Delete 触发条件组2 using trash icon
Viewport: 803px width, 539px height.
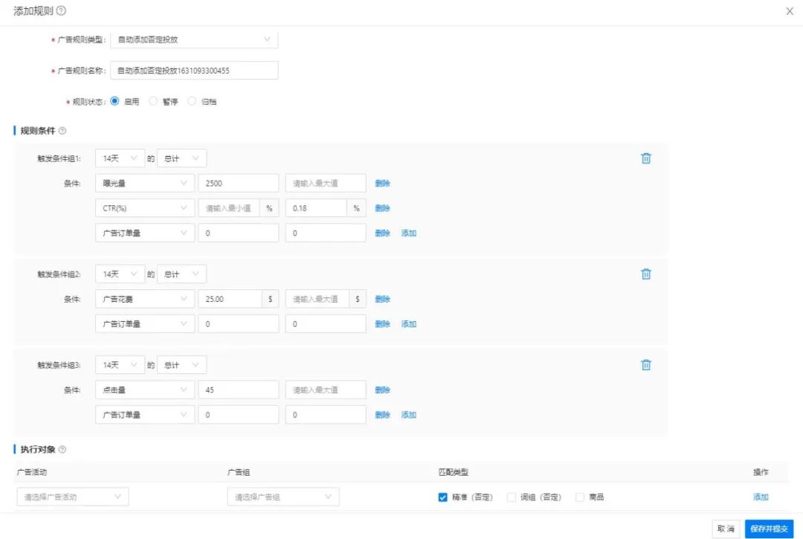tap(646, 274)
